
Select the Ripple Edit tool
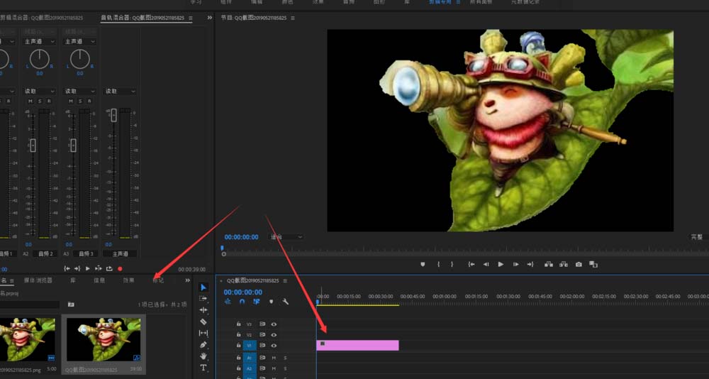point(203,310)
